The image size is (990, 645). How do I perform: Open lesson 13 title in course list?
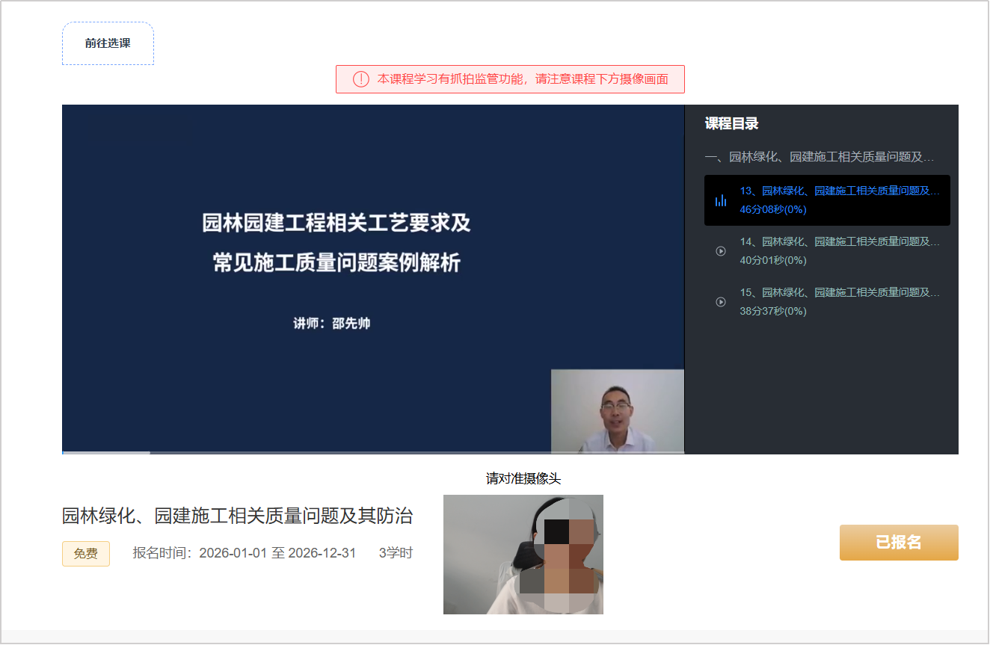click(840, 191)
